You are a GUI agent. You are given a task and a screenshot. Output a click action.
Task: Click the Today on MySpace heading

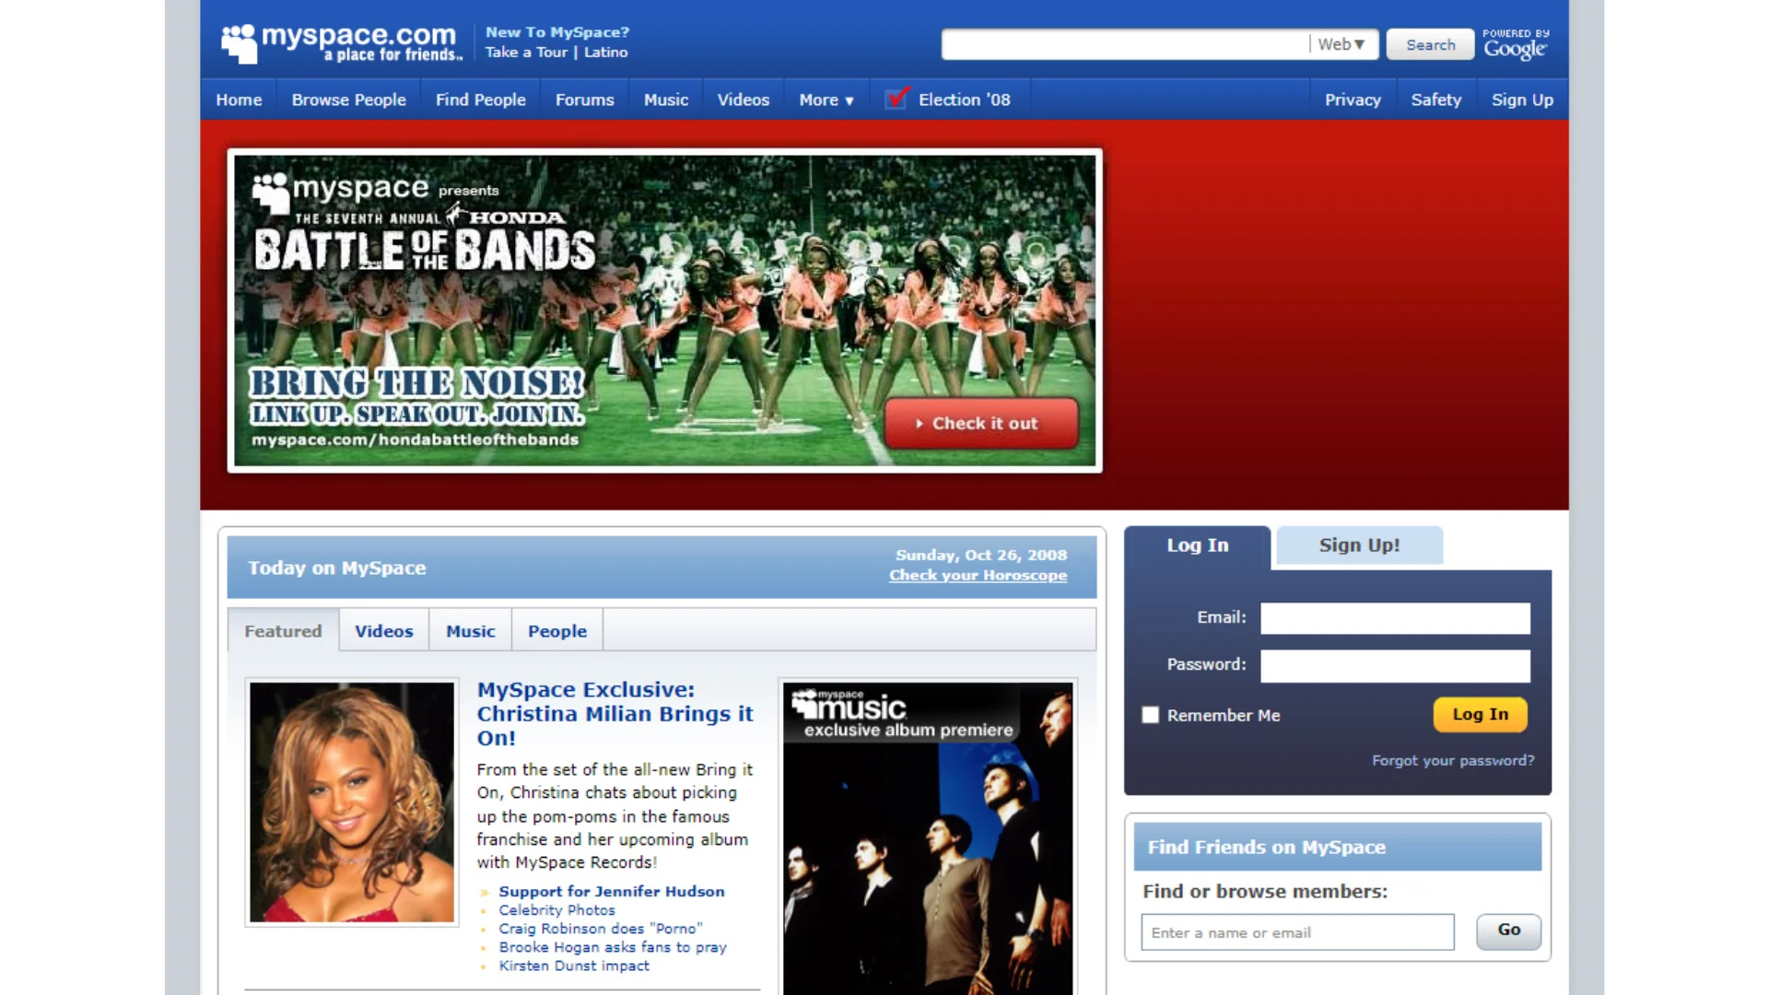336,568
